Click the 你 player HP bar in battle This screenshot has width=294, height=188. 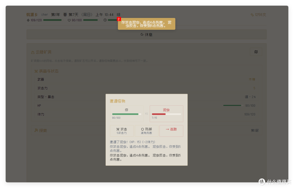click(x=127, y=114)
